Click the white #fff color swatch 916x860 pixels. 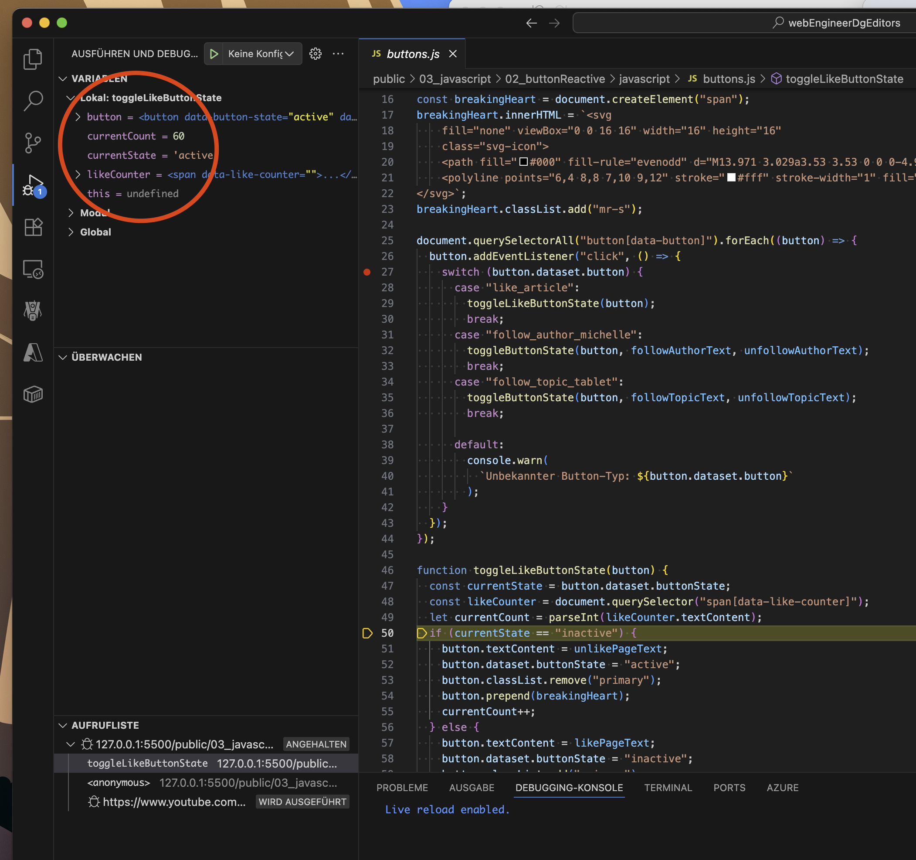(x=731, y=177)
